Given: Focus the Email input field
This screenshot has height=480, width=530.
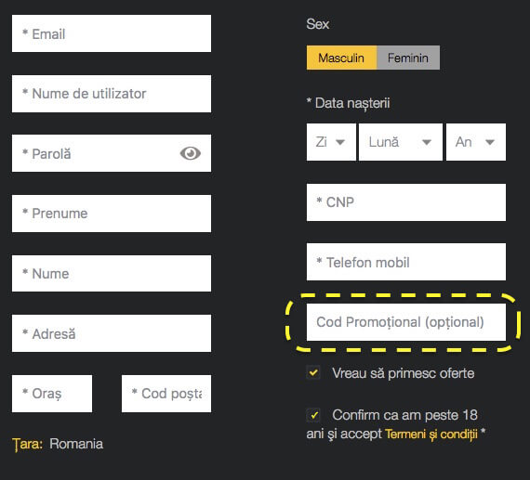Looking at the screenshot, I should point(112,33).
